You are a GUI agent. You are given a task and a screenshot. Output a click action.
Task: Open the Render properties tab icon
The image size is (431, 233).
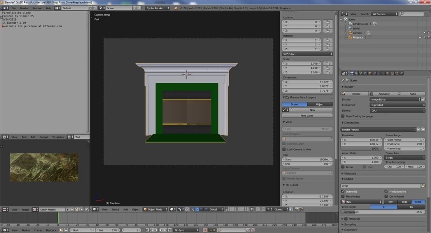(352, 73)
